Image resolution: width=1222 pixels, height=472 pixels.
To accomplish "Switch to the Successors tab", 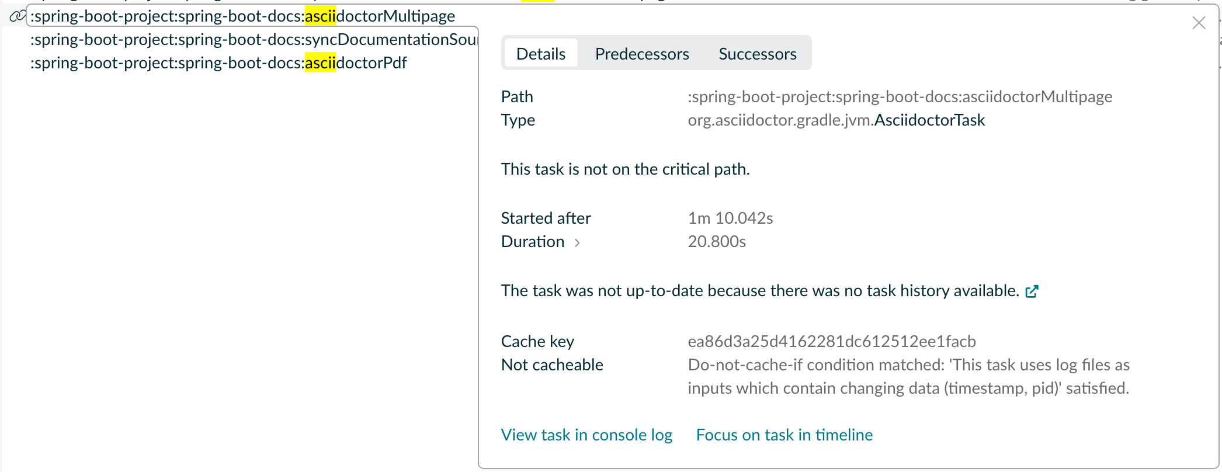I will tap(758, 54).
